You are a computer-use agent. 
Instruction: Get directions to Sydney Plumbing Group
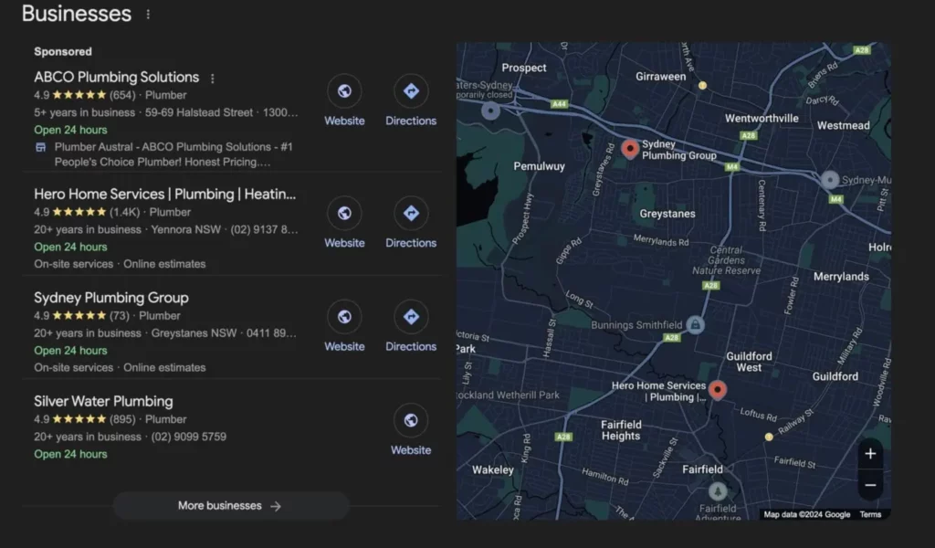[x=411, y=317]
